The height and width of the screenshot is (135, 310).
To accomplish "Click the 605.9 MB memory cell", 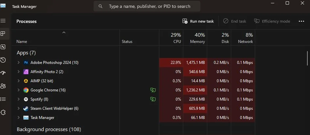I will [x=195, y=108].
